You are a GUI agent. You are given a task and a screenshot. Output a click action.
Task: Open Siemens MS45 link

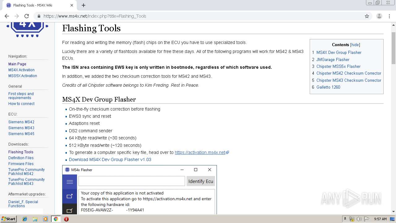[21, 134]
